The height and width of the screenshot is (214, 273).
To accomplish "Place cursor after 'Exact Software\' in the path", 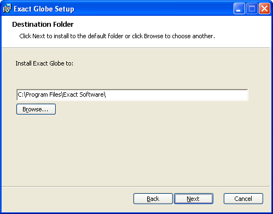I will tap(106, 94).
